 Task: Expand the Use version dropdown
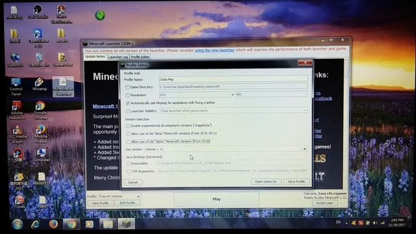tap(305, 149)
